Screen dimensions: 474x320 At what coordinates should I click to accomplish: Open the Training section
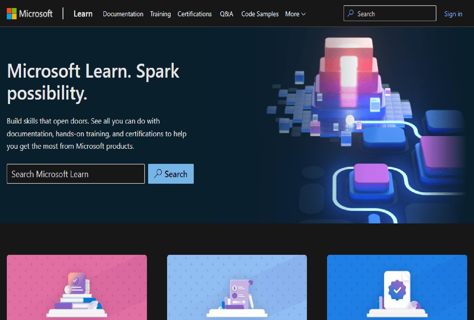160,14
